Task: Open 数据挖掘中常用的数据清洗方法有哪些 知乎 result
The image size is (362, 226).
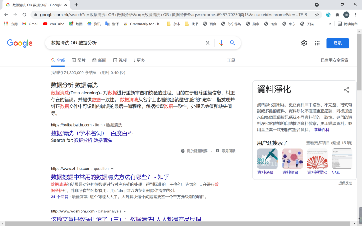Action: pyautogui.click(x=110, y=177)
